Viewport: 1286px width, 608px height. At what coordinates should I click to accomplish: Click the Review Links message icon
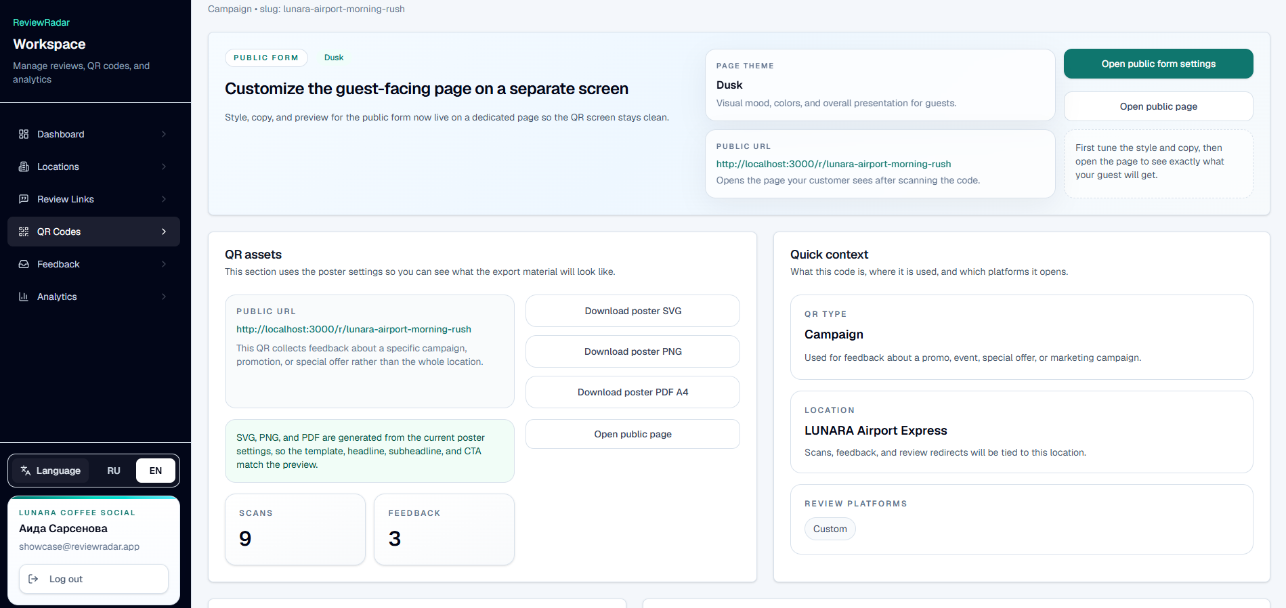[24, 199]
